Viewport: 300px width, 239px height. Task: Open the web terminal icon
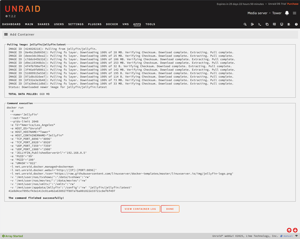[260, 25]
